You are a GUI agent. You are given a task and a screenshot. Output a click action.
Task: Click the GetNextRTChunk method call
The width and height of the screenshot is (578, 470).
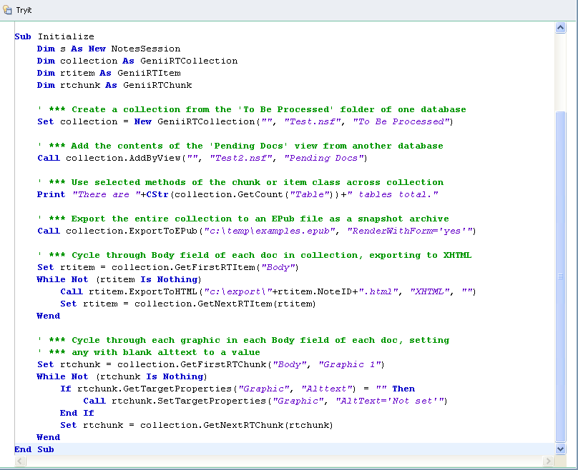pyautogui.click(x=229, y=425)
